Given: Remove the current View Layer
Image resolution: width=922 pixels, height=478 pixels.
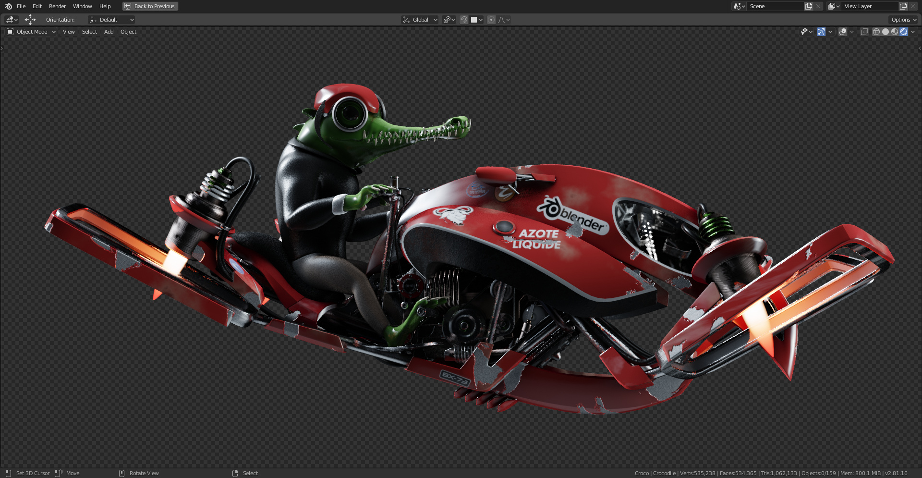Looking at the screenshot, I should pyautogui.click(x=913, y=6).
